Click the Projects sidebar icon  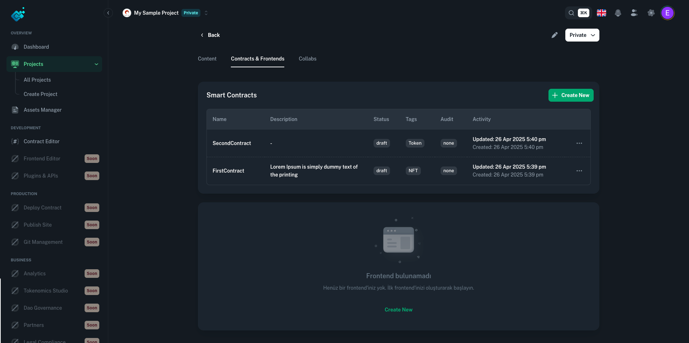15,64
